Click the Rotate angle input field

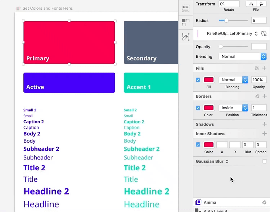point(229,4)
